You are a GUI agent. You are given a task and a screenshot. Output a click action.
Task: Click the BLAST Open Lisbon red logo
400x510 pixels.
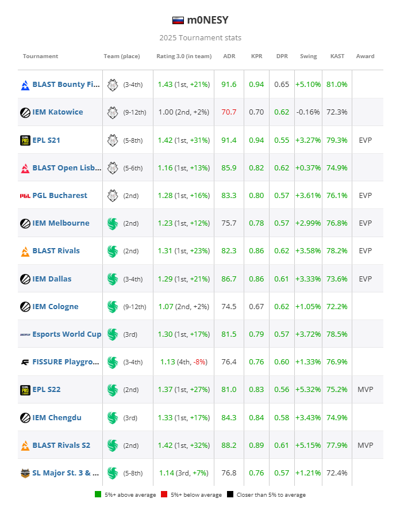point(25,168)
